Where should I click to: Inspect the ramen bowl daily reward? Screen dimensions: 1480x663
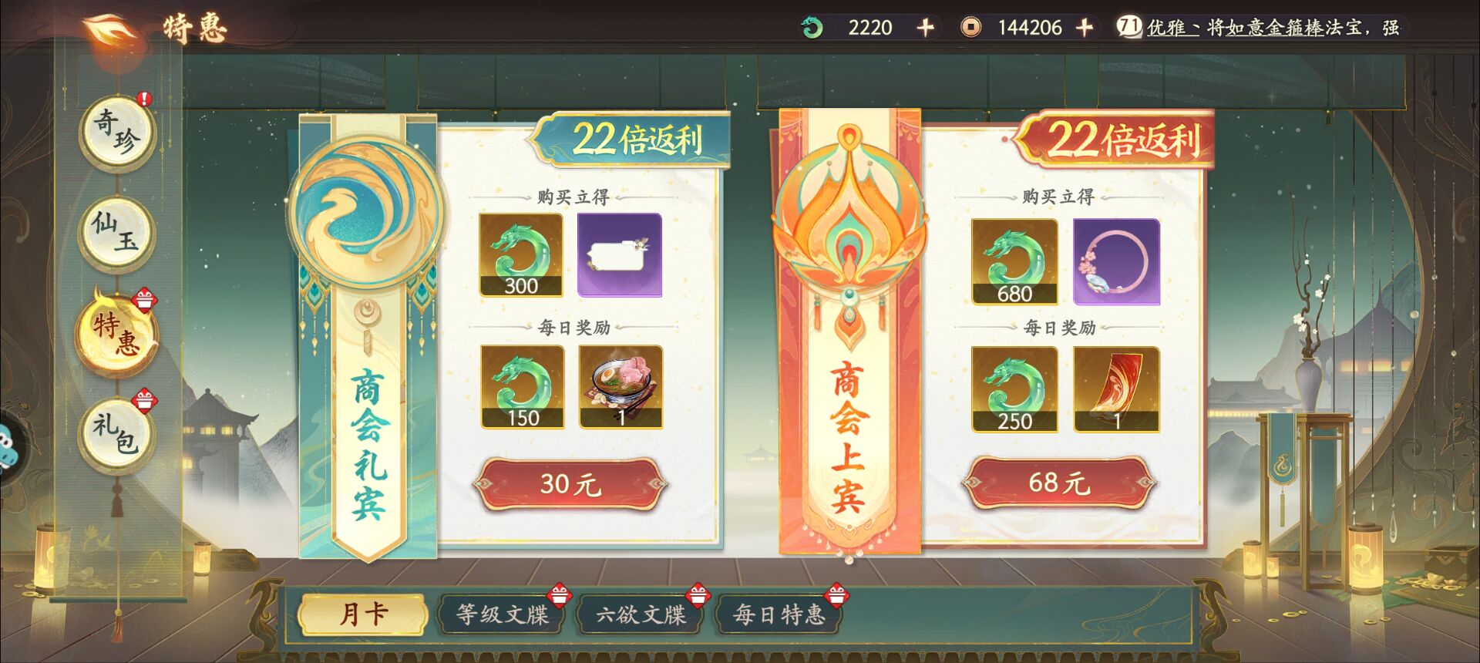coord(621,387)
